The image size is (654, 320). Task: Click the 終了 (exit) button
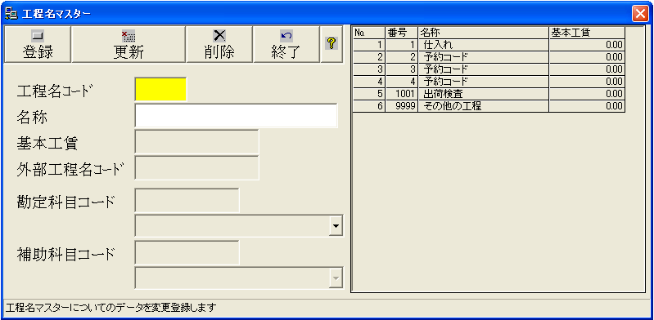[286, 45]
